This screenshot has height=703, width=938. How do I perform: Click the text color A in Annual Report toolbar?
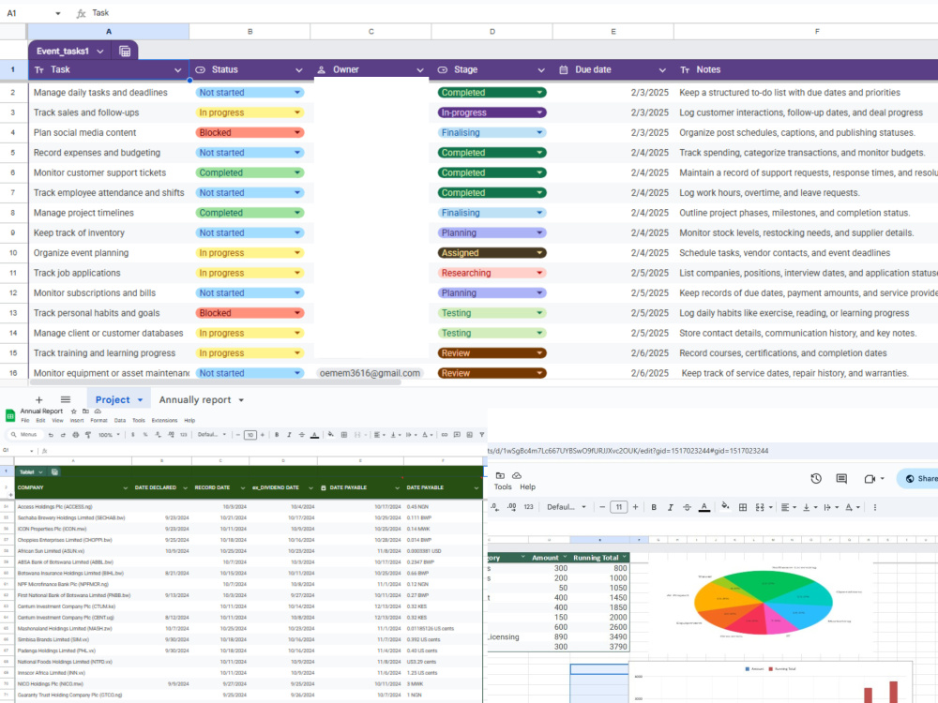314,435
